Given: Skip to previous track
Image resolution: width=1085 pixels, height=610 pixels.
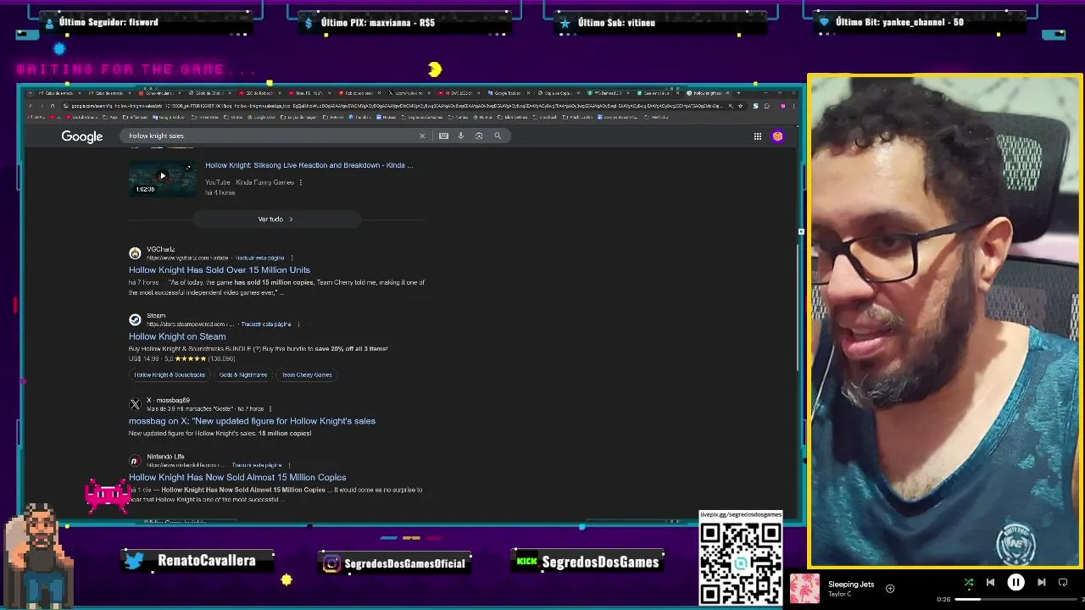Looking at the screenshot, I should click(x=990, y=582).
